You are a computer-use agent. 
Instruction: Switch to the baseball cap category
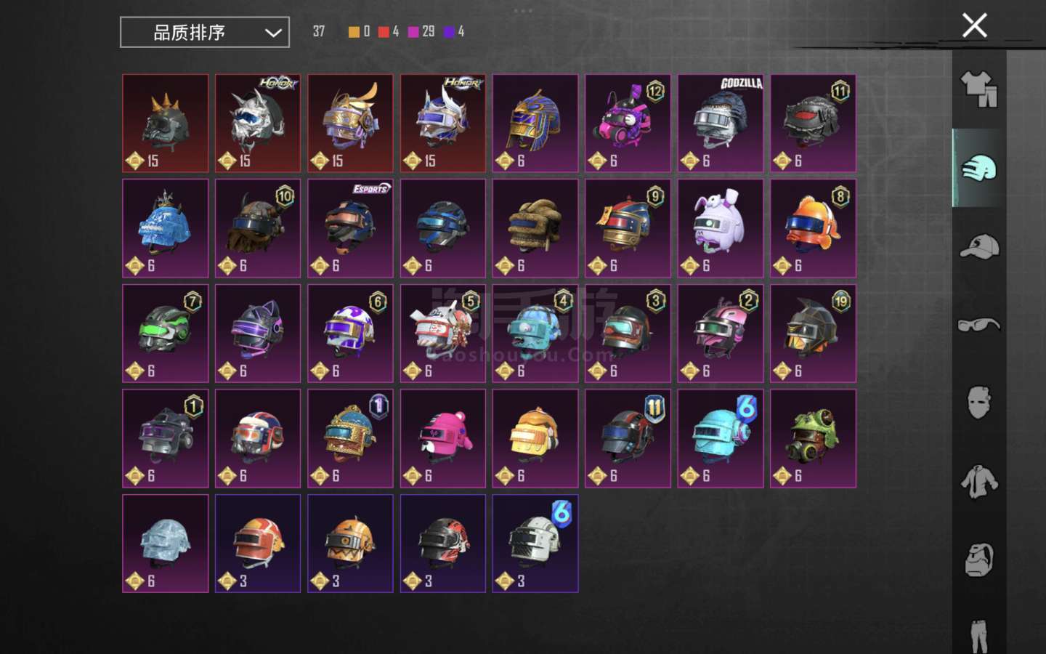click(979, 246)
